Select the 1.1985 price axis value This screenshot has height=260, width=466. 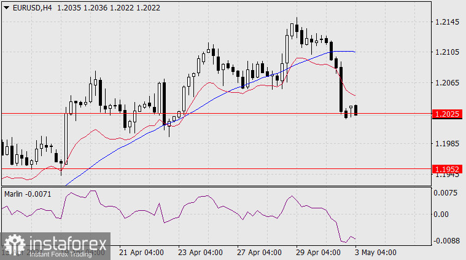(447, 144)
